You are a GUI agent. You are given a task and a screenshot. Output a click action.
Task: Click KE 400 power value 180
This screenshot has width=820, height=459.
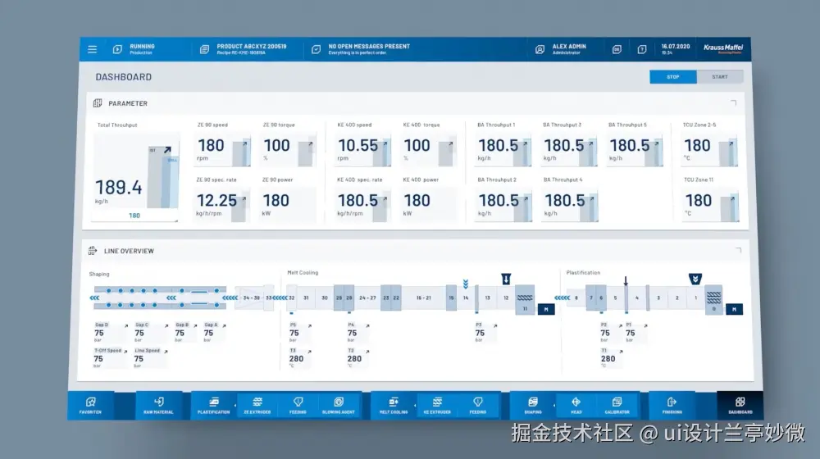[417, 200]
